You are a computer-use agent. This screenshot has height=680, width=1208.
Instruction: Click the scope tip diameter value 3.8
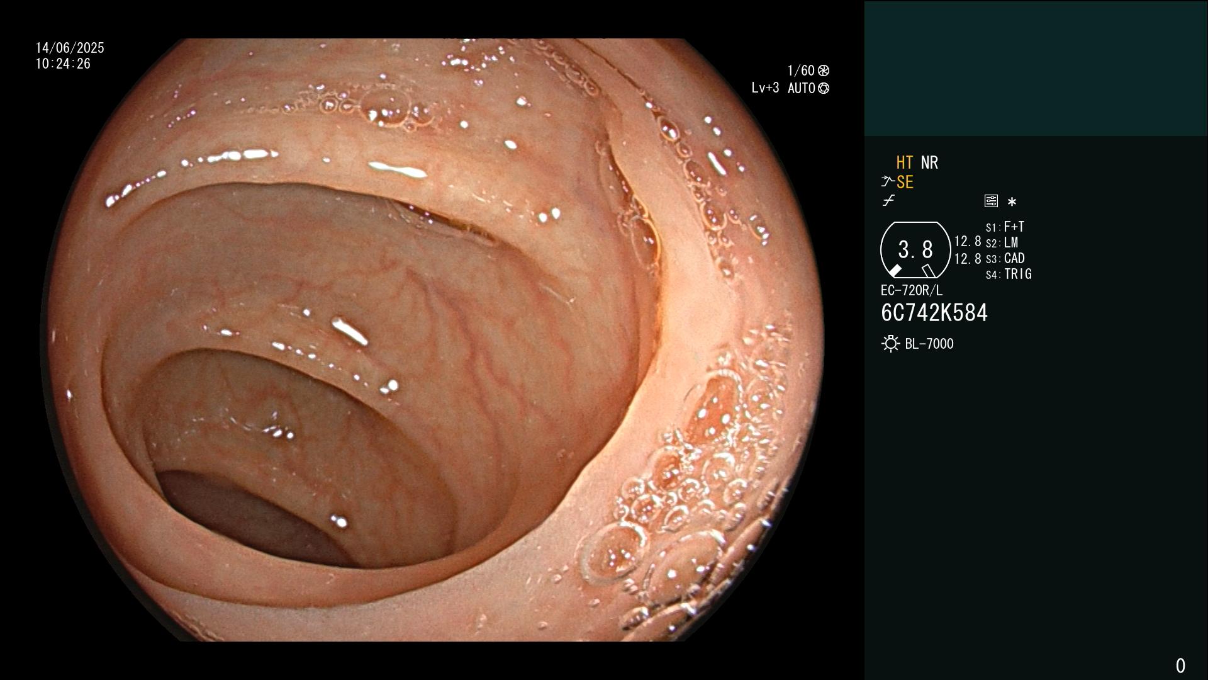point(915,250)
